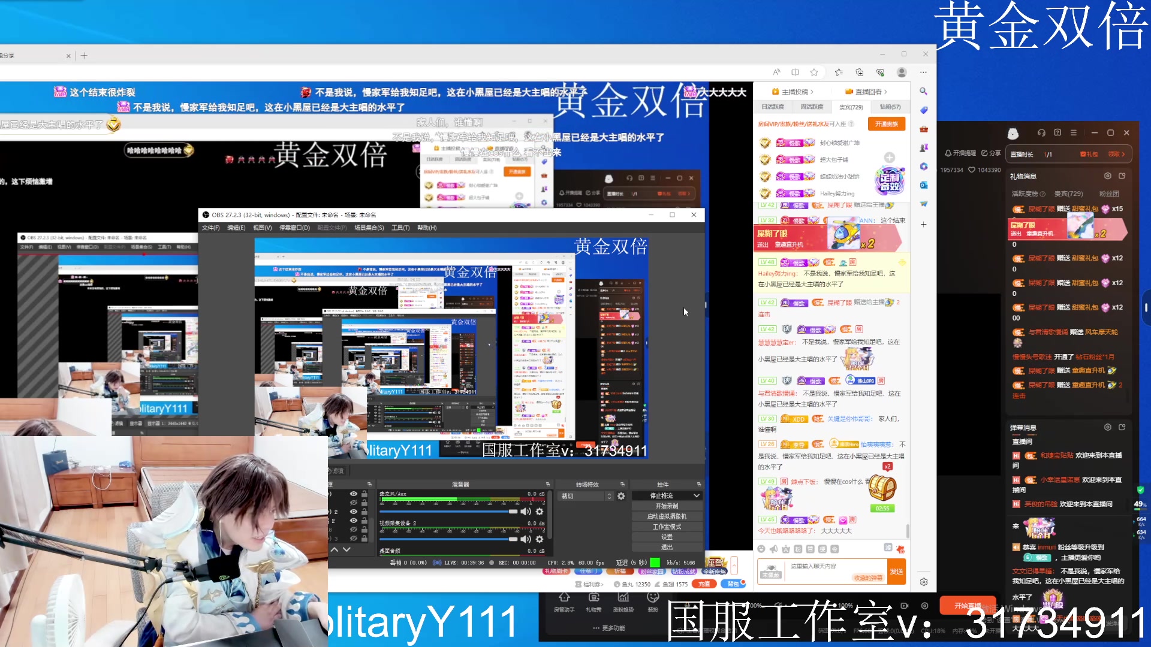Click browser sidebar plus add icon
Image resolution: width=1151 pixels, height=647 pixels.
[x=923, y=224]
